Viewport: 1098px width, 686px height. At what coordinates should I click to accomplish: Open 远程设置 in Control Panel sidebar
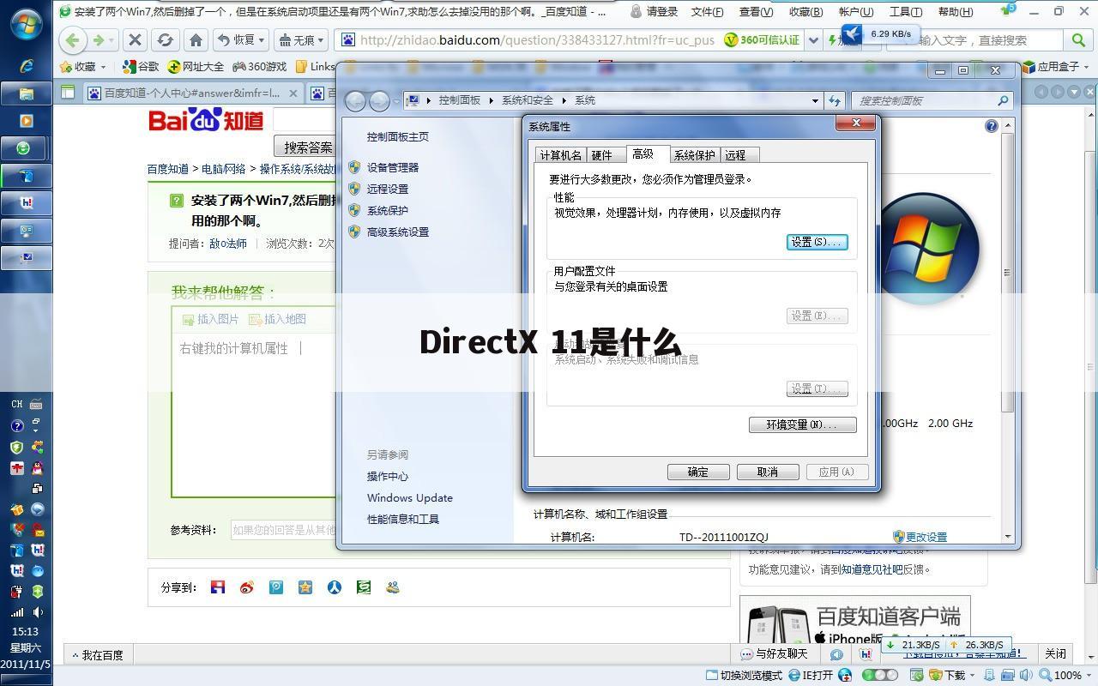pos(388,189)
